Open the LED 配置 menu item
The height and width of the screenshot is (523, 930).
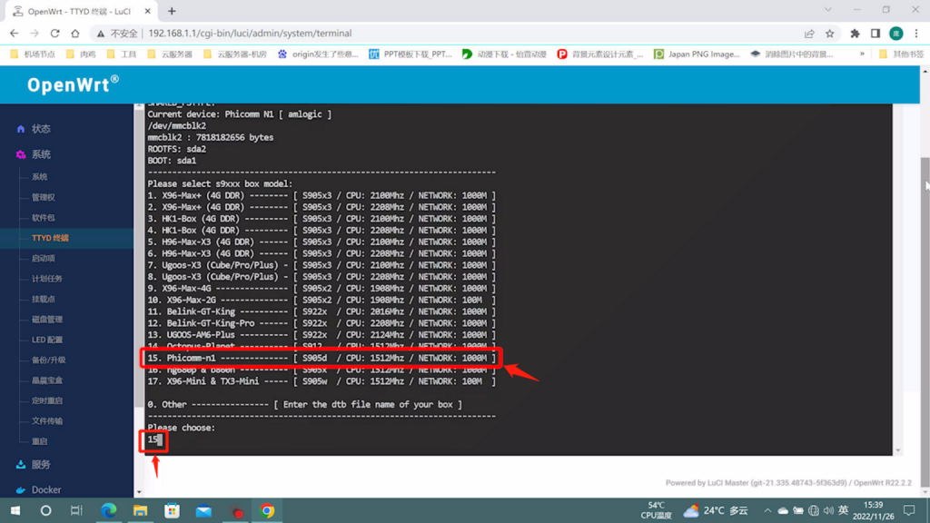click(x=47, y=340)
